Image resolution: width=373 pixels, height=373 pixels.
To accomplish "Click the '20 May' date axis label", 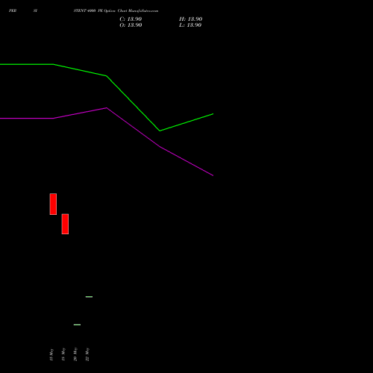I will [x=75, y=354].
